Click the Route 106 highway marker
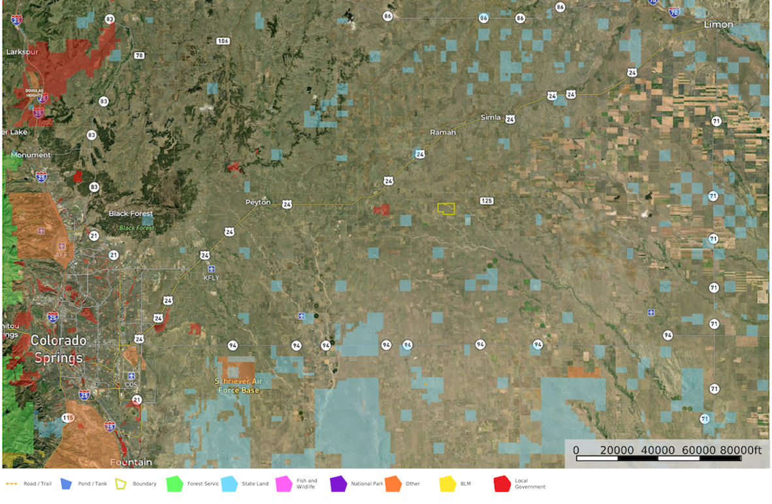 (x=223, y=41)
